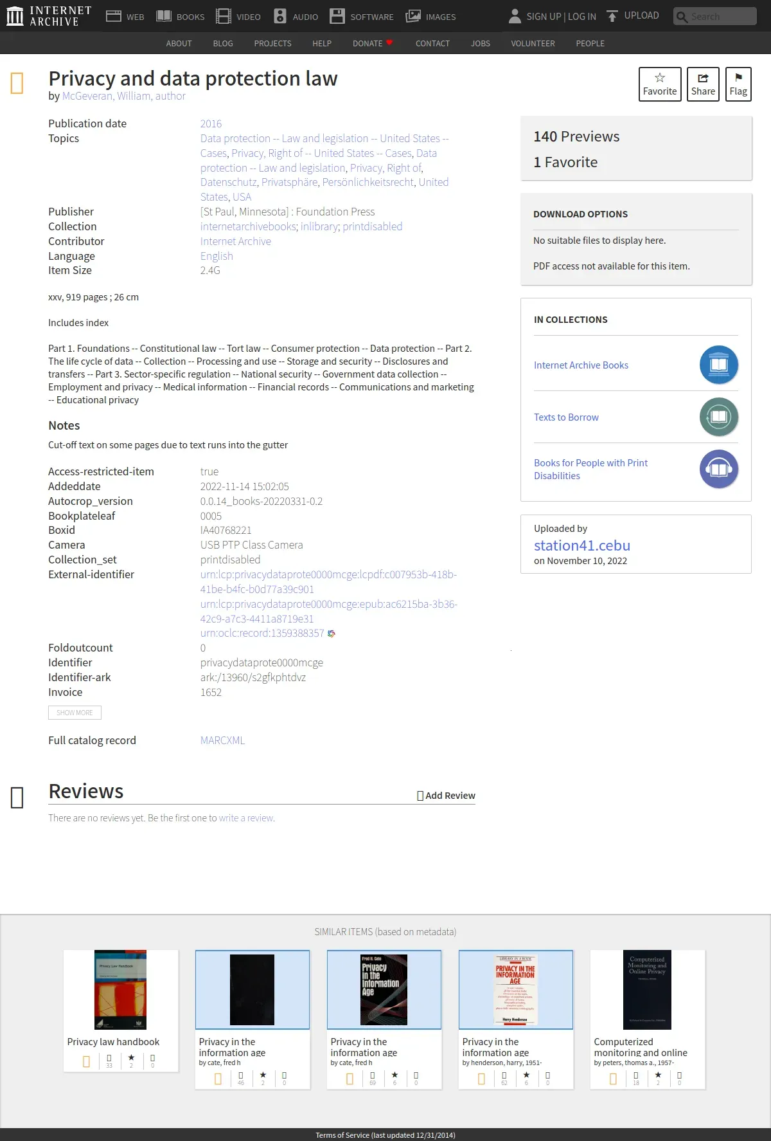Open the Help menu item
The width and height of the screenshot is (771, 1141).
click(x=322, y=43)
